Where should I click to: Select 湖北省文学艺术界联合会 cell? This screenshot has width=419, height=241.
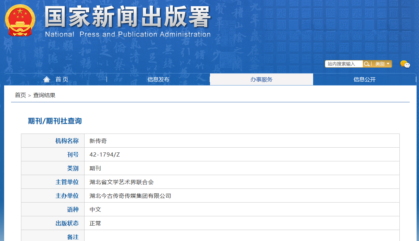pos(242,182)
